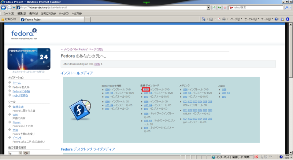Click the browser Back arrow button
The image size is (293, 160).
[x=3, y=7]
